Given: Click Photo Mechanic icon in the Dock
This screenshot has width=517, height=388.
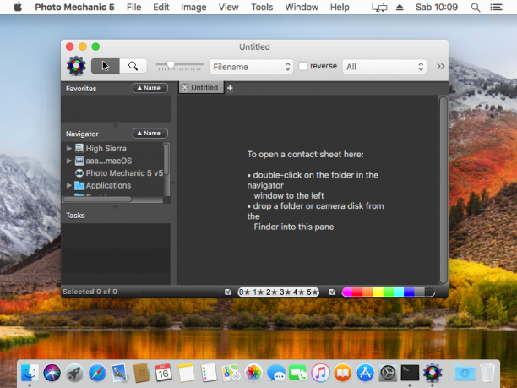Looking at the screenshot, I should point(433,373).
